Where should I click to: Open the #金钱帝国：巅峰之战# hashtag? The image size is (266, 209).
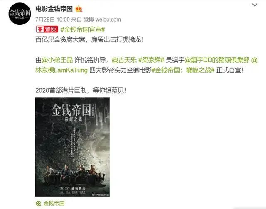pyautogui.click(x=183, y=70)
